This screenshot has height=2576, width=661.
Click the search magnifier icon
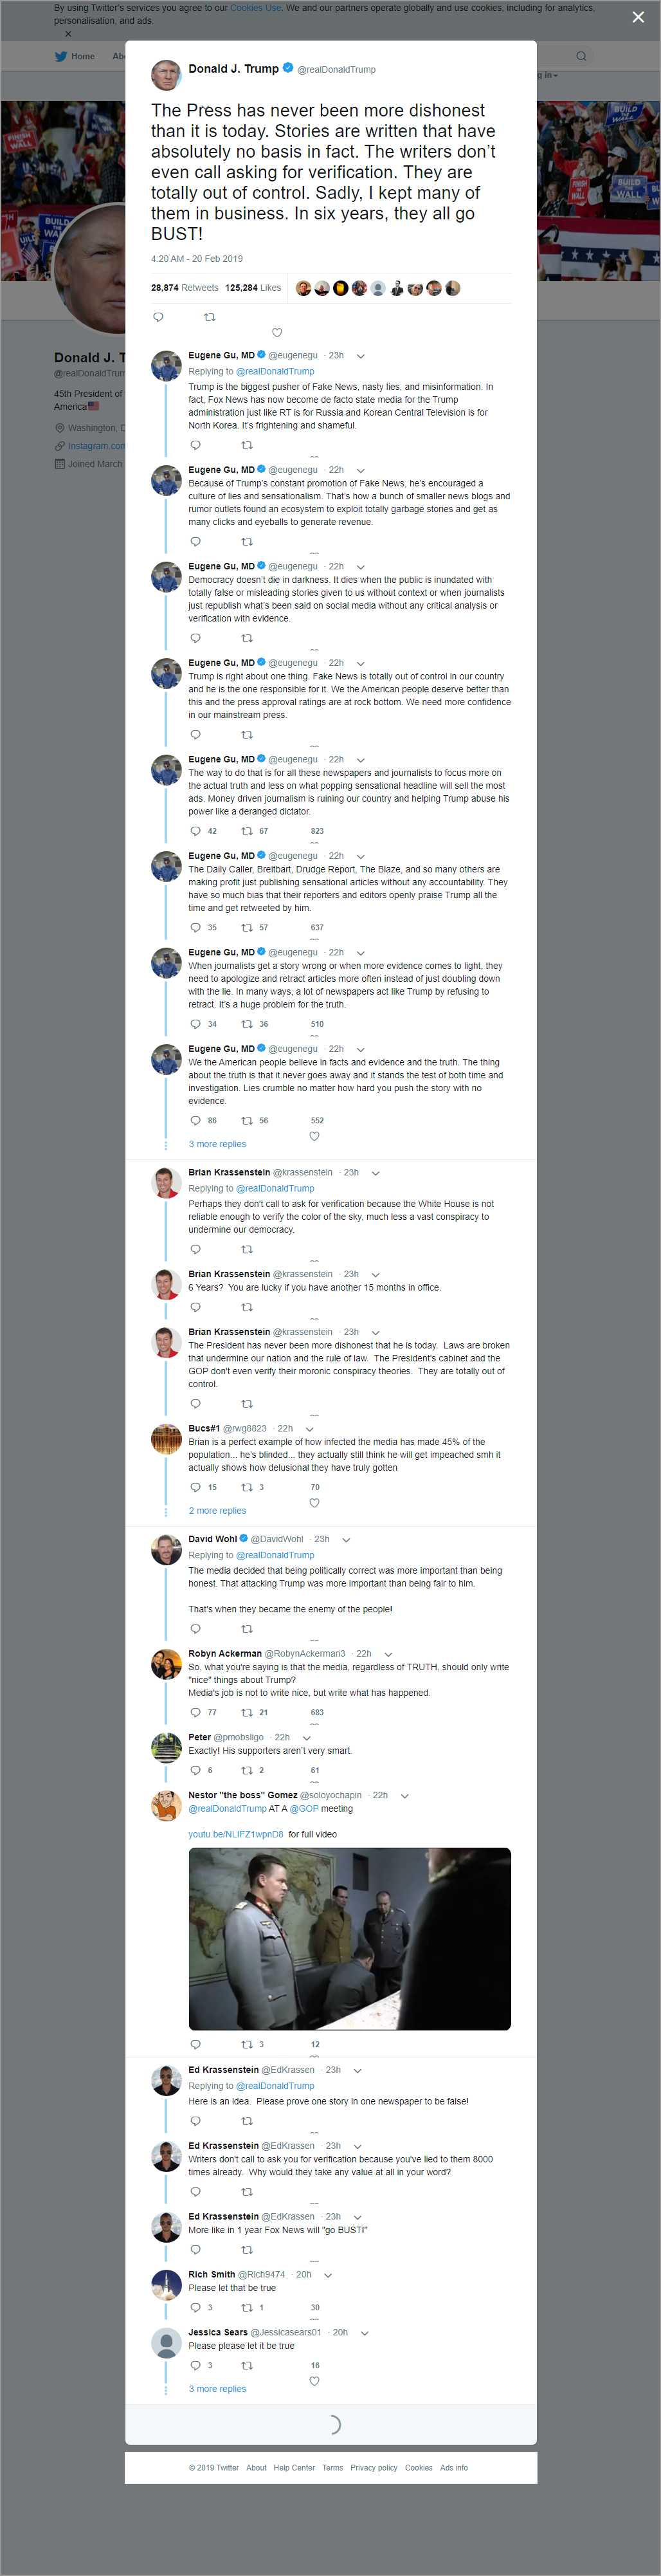580,56
